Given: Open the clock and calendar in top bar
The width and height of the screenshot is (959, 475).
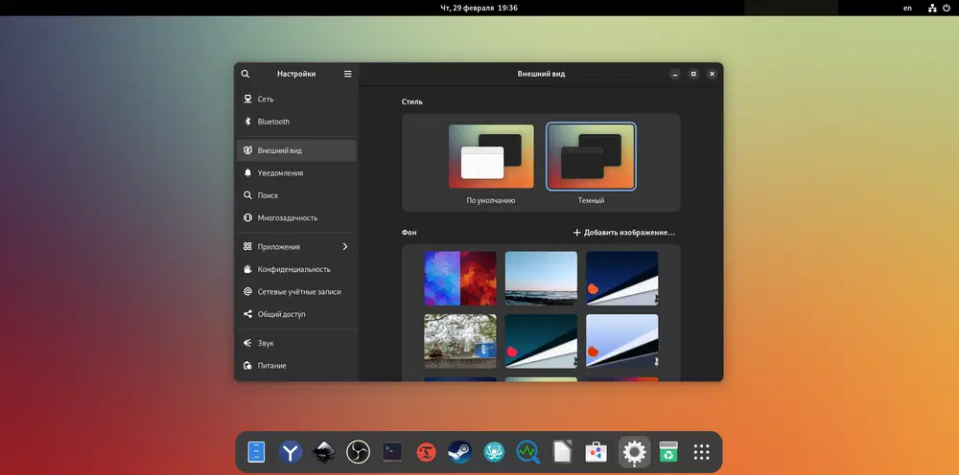Looking at the screenshot, I should 479,8.
